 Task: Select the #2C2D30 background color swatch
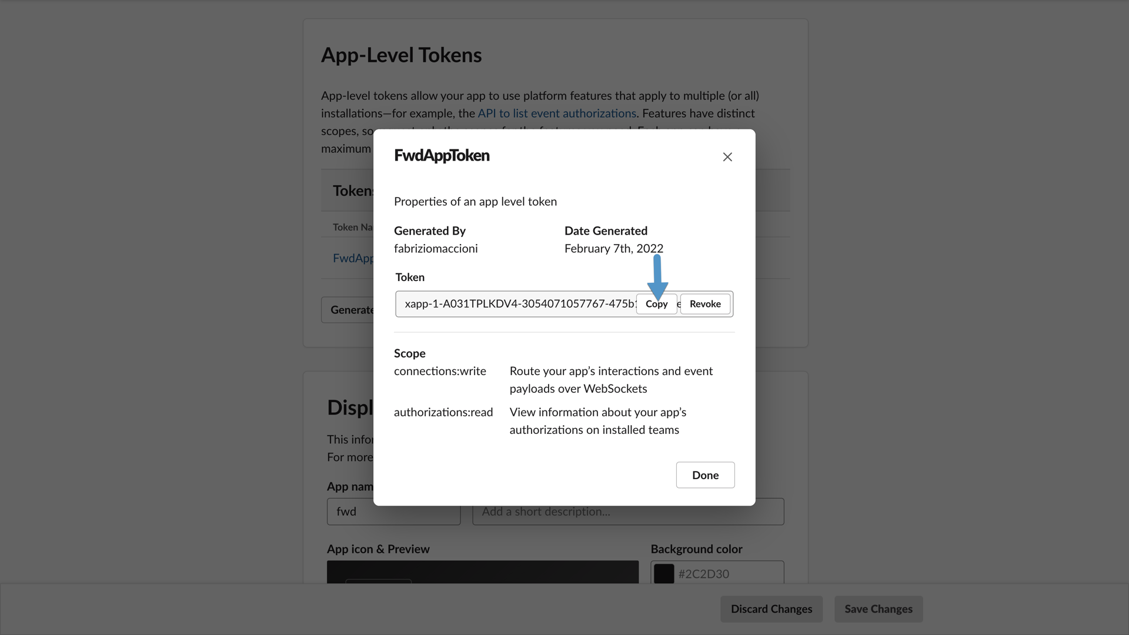[664, 573]
